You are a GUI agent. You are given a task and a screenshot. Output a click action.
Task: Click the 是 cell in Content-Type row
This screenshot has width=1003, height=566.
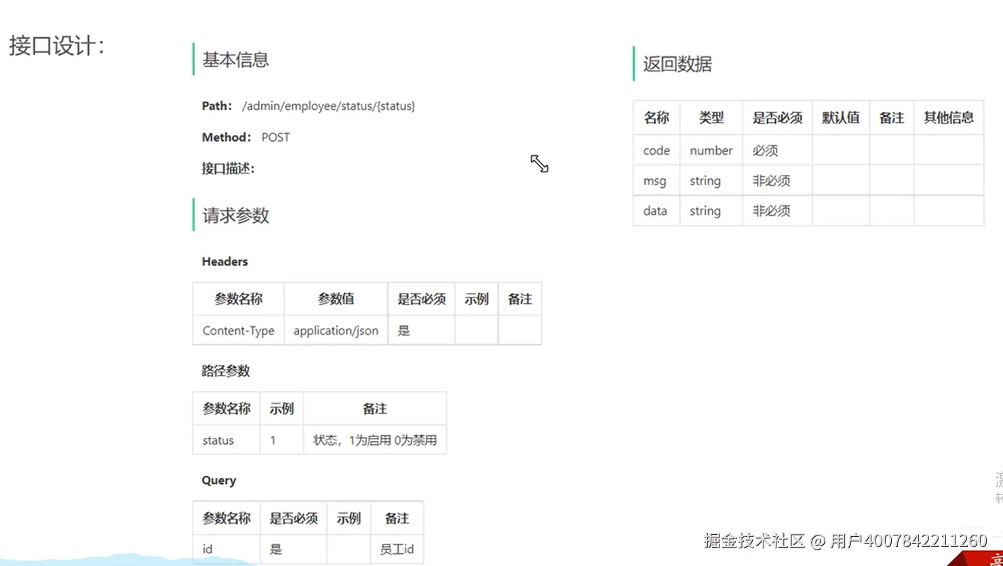click(x=421, y=331)
